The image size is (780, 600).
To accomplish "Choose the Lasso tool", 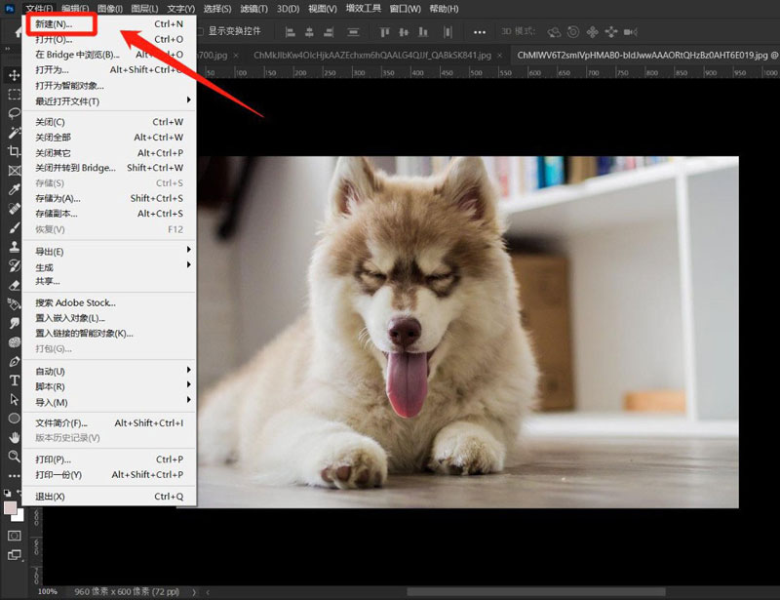I will (x=14, y=113).
